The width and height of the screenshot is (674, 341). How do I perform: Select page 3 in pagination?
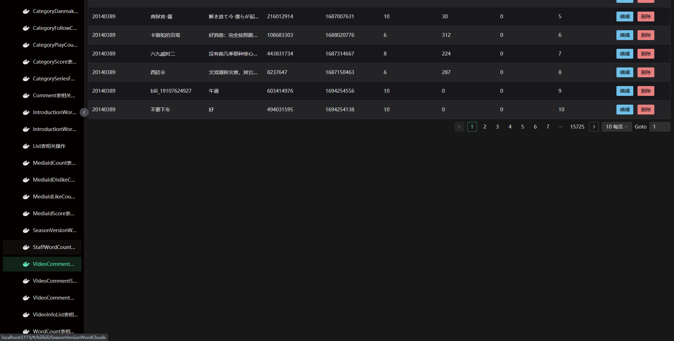tap(497, 127)
